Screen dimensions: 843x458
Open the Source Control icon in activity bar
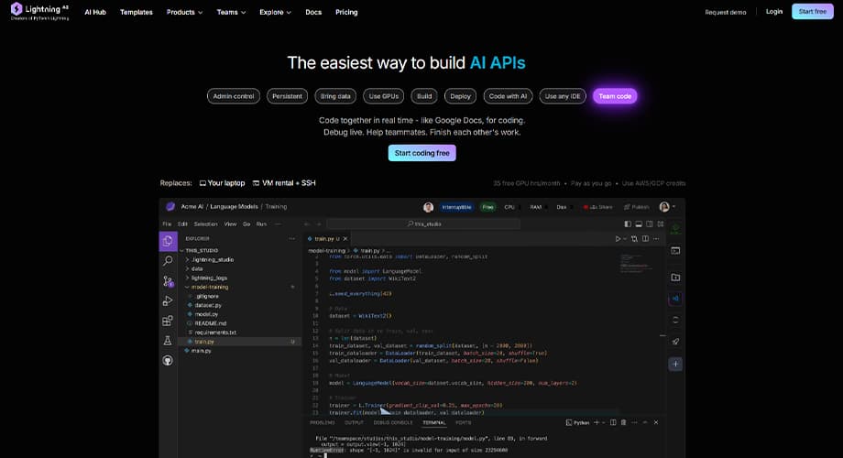tap(168, 281)
